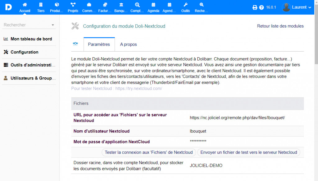Open Mon tableau de bord menu
This screenshot has width=318, height=181.
point(31,39)
